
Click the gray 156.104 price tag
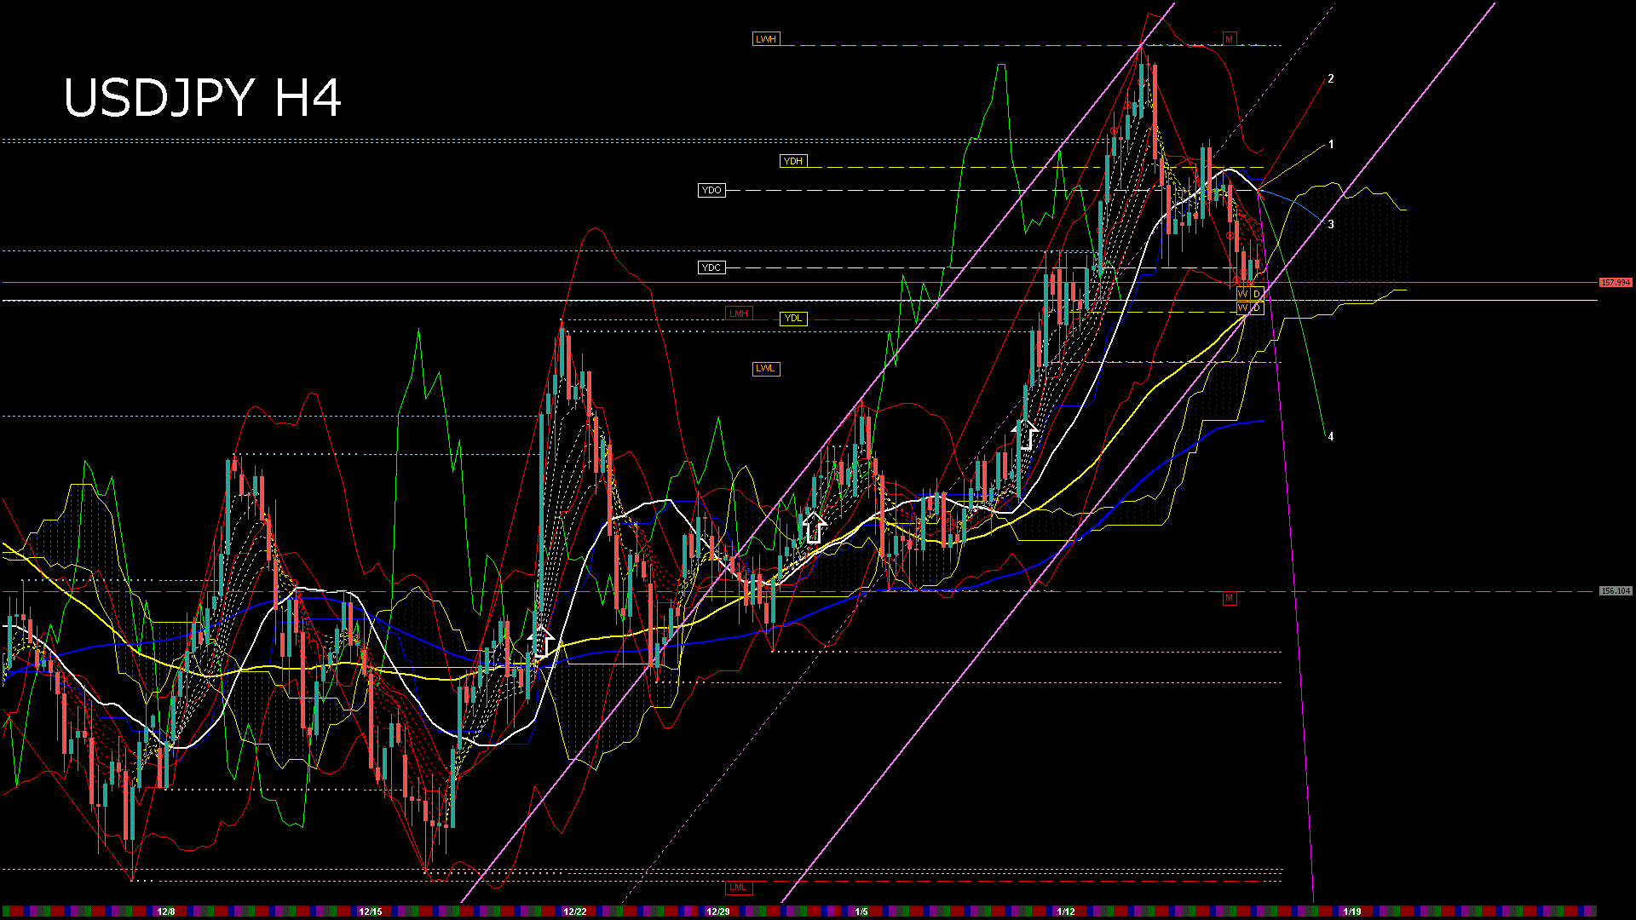pyautogui.click(x=1615, y=590)
